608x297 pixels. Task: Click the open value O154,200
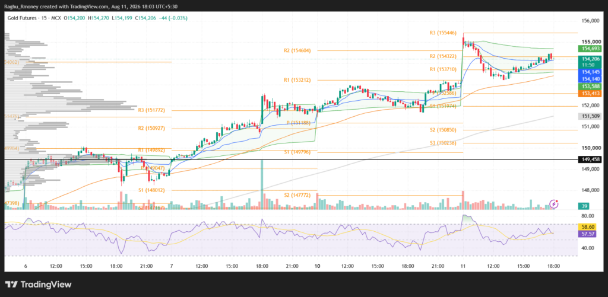click(75, 18)
